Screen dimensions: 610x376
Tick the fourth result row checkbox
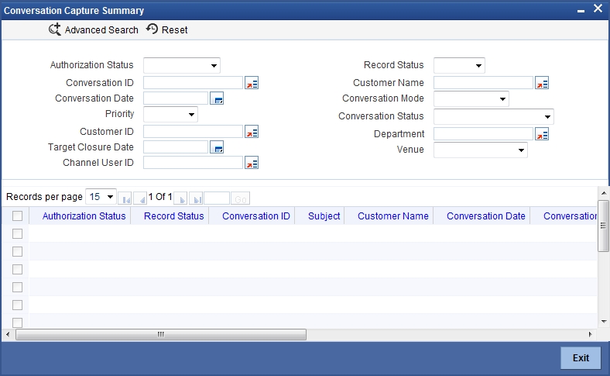[x=18, y=287]
